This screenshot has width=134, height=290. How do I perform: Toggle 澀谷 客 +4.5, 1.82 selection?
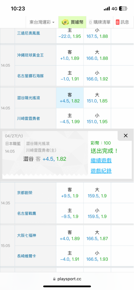click(x=70, y=98)
